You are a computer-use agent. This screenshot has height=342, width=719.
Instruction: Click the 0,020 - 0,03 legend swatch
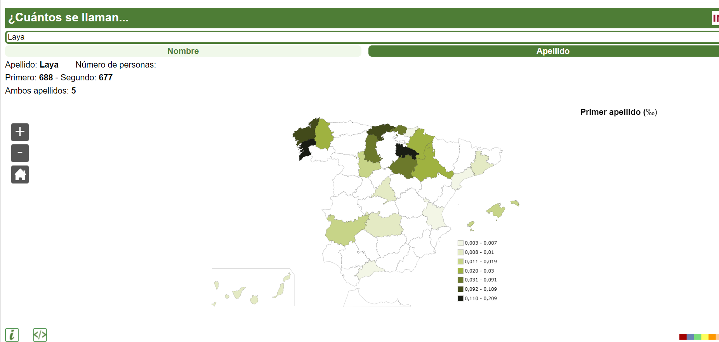pyautogui.click(x=460, y=271)
